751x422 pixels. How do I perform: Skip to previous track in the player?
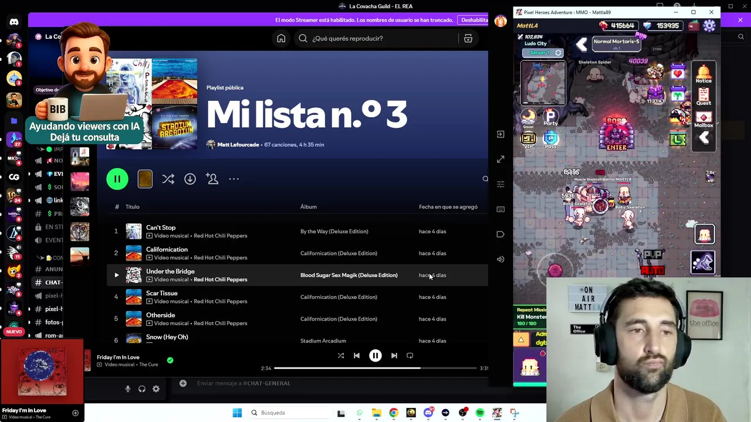[x=357, y=356]
